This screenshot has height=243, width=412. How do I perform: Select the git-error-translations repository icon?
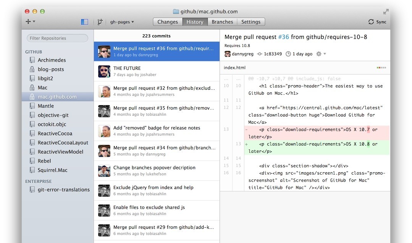pos(32,190)
